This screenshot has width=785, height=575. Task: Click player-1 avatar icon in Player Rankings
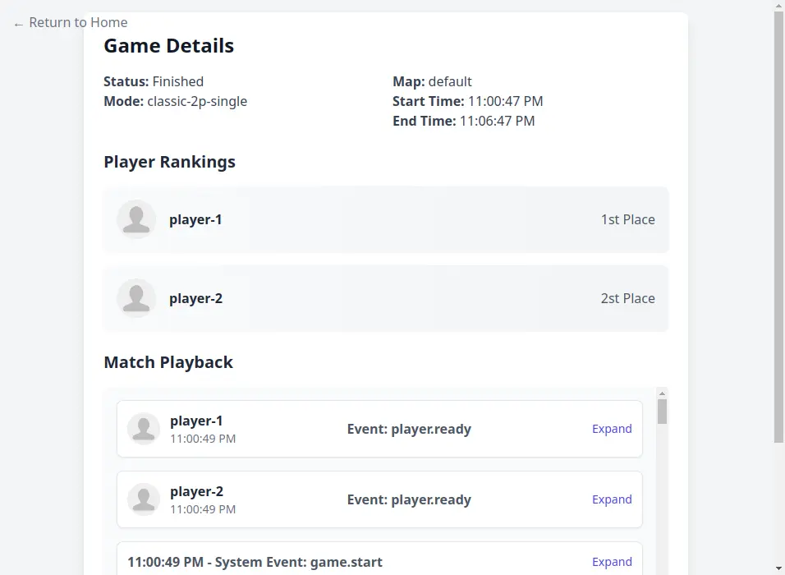click(136, 219)
